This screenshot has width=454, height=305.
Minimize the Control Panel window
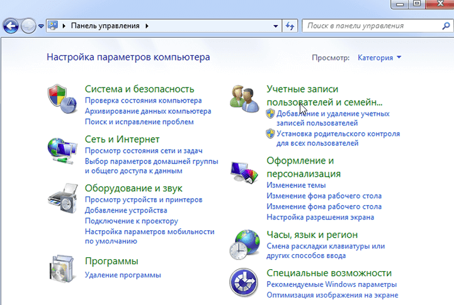coord(400,4)
